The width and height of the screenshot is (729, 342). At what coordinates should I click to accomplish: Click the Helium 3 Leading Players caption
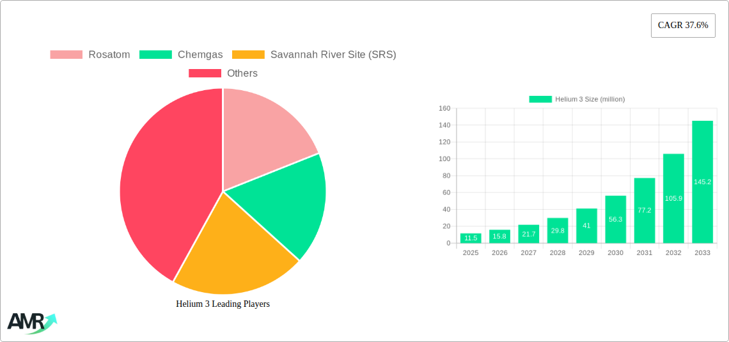[x=223, y=304]
